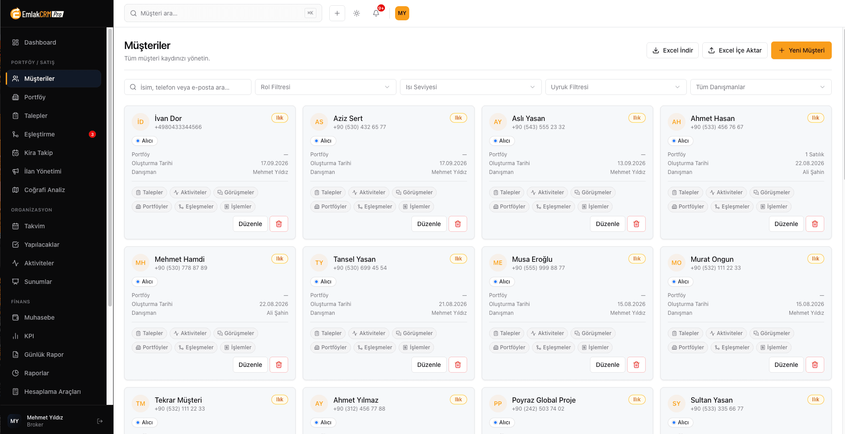Toggle the light/dark theme sun icon
845x434 pixels.
[x=357, y=13]
